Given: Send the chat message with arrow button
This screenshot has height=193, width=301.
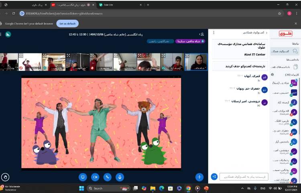Looking at the screenshot, I should (214, 177).
